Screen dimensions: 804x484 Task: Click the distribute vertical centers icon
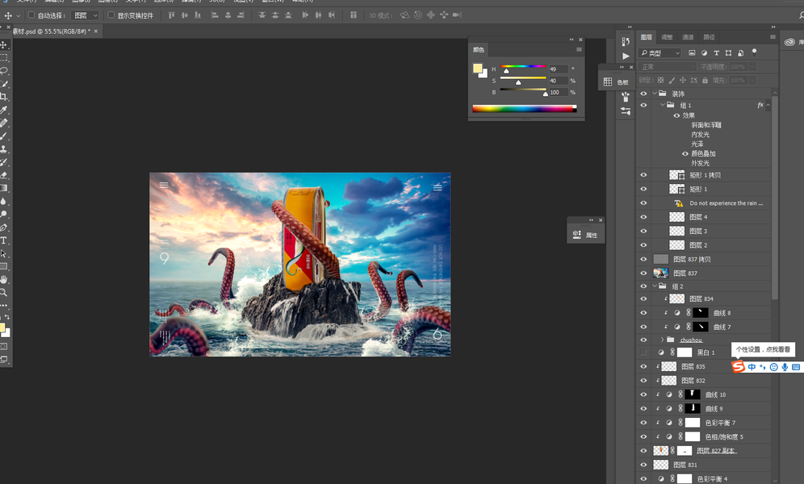tap(275, 15)
